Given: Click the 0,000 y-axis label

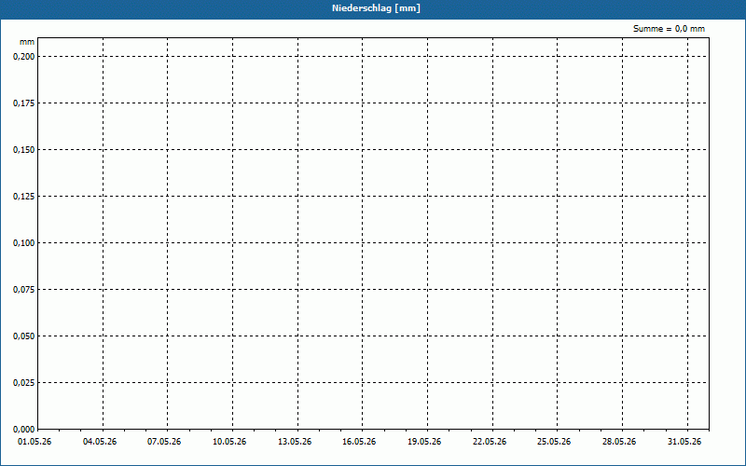Looking at the screenshot, I should pos(24,430).
